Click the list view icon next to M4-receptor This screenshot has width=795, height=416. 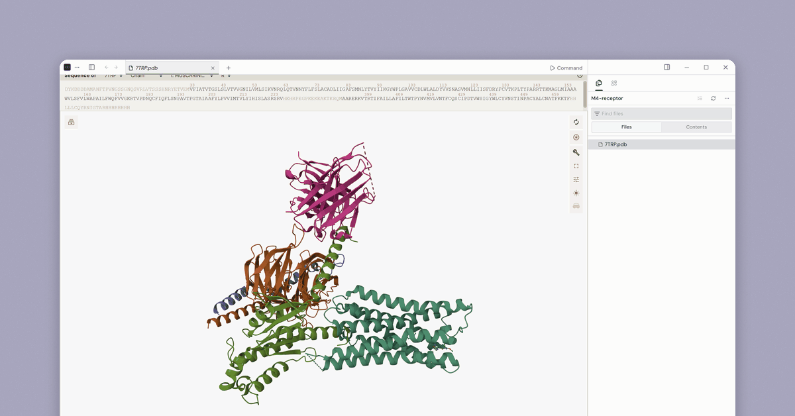(700, 98)
